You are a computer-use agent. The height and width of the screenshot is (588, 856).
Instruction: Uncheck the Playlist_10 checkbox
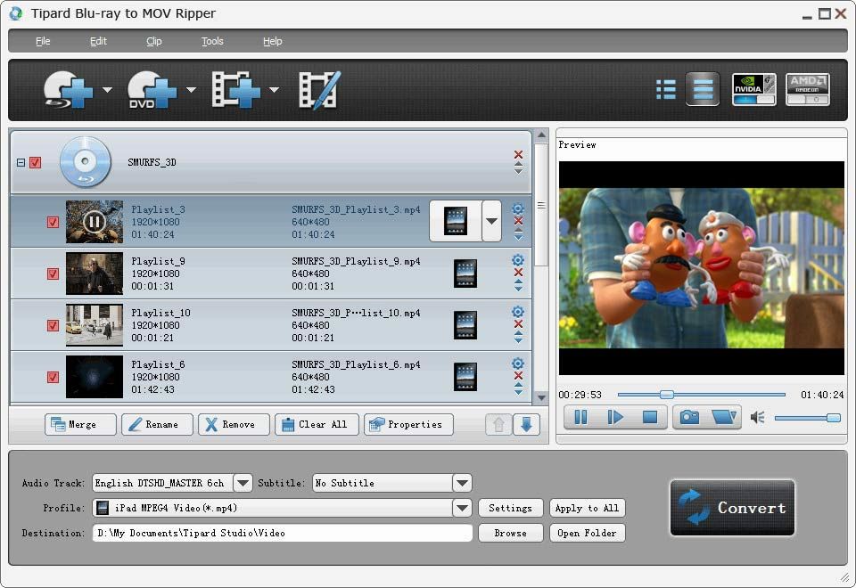click(x=53, y=326)
